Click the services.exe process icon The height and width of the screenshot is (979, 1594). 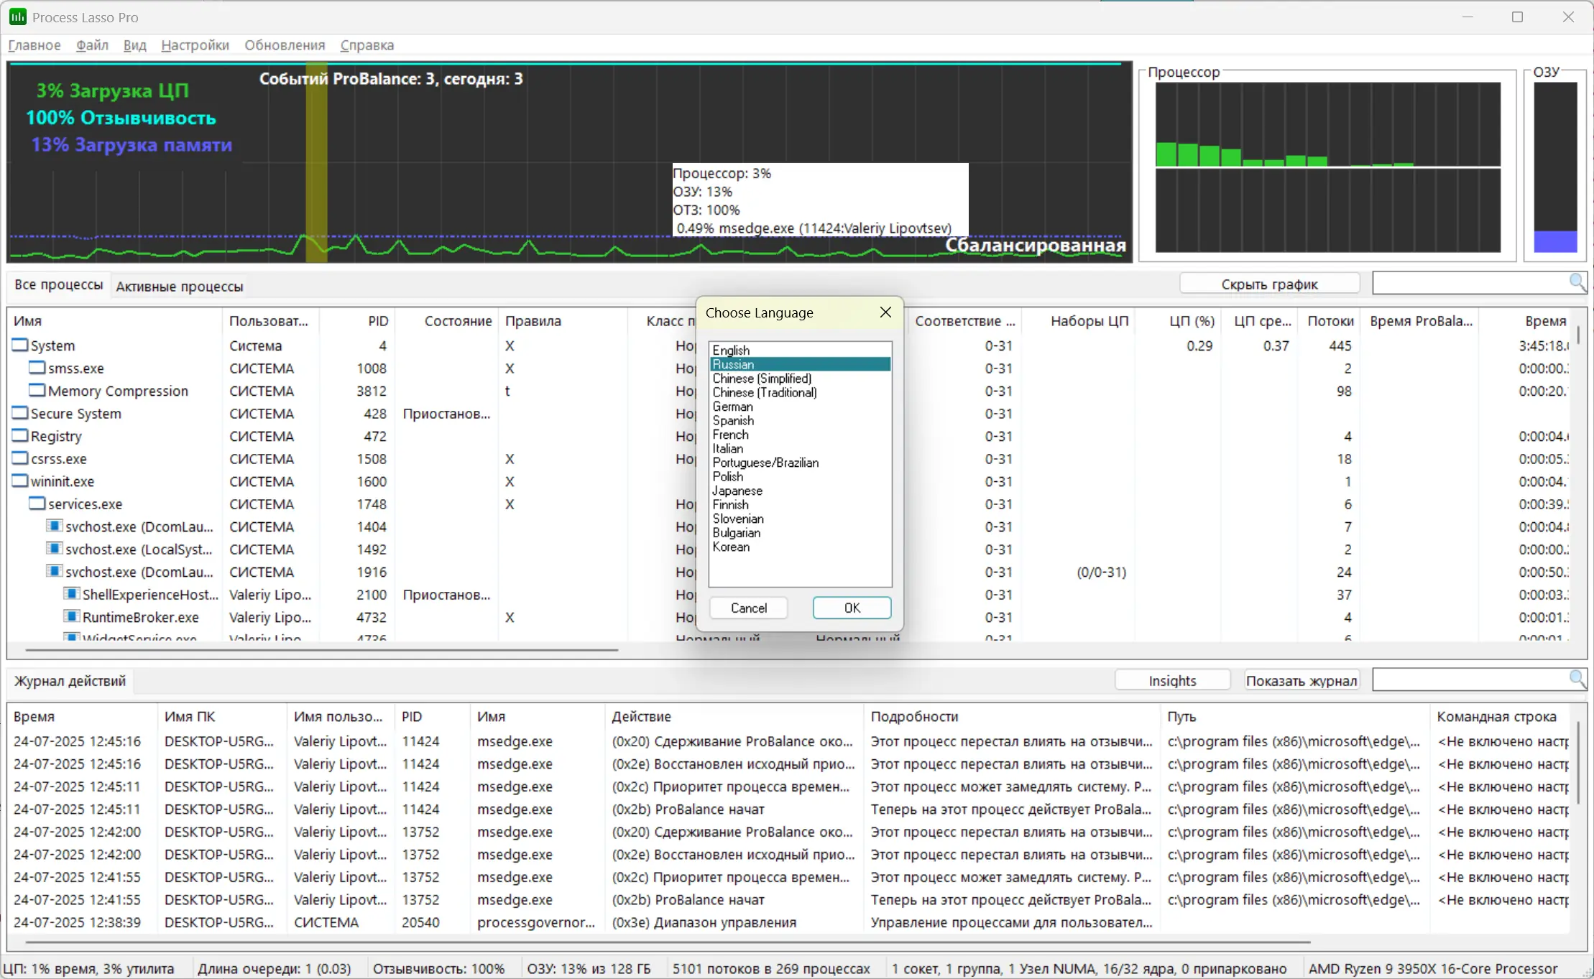point(37,504)
